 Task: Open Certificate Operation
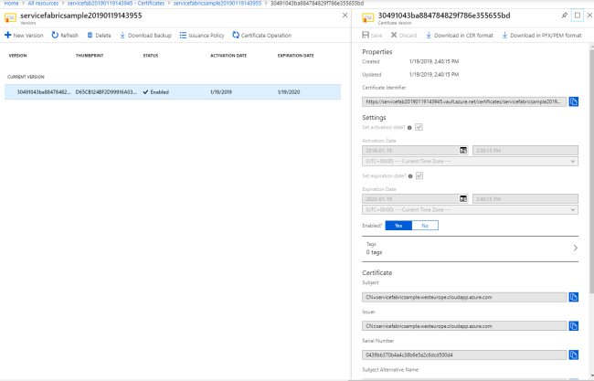tap(261, 36)
